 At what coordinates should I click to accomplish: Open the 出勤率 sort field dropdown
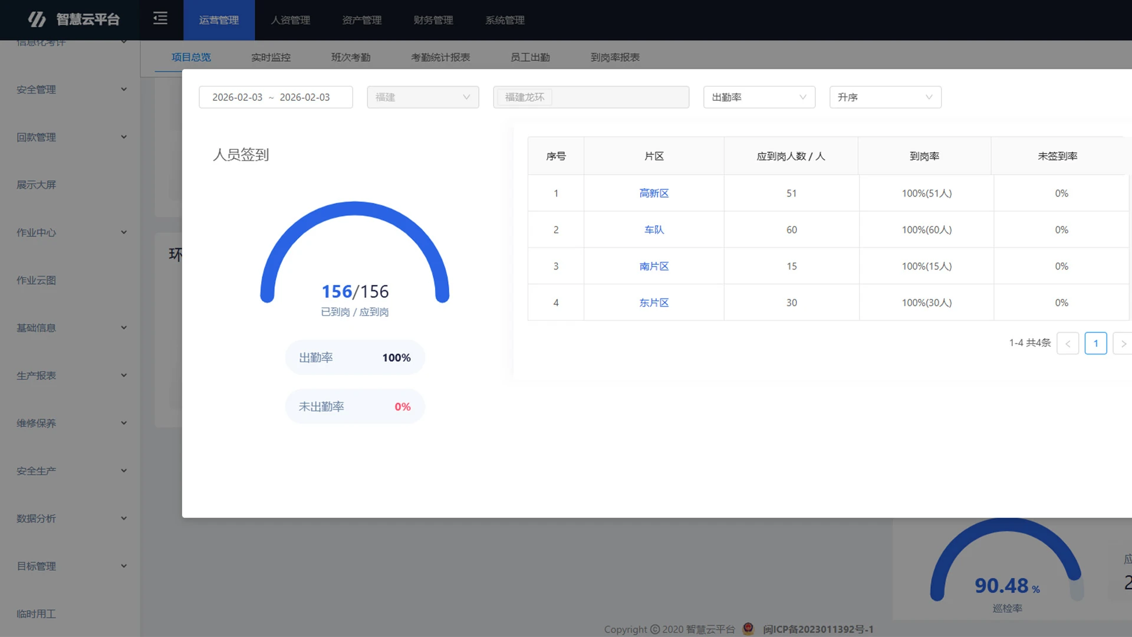[x=759, y=97]
